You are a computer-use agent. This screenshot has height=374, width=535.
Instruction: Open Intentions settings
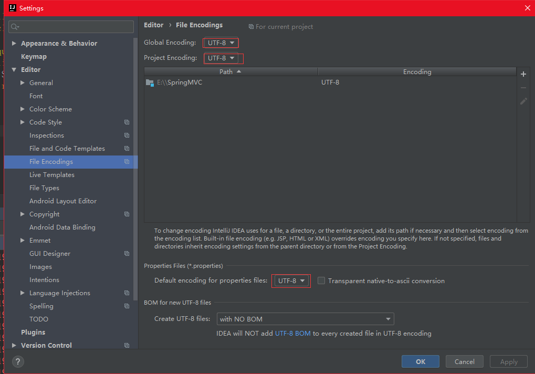tap(44, 280)
